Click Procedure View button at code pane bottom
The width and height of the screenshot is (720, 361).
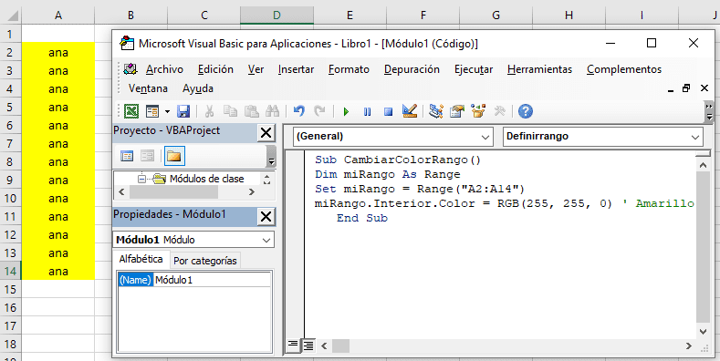(x=292, y=346)
